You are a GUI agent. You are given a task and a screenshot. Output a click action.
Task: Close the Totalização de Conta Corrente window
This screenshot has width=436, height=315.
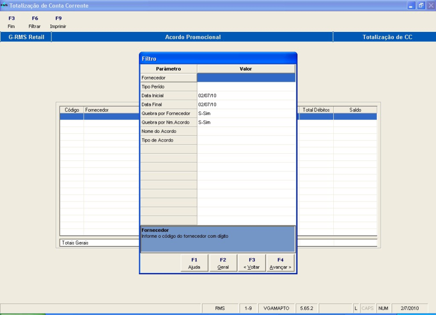tap(431, 5)
